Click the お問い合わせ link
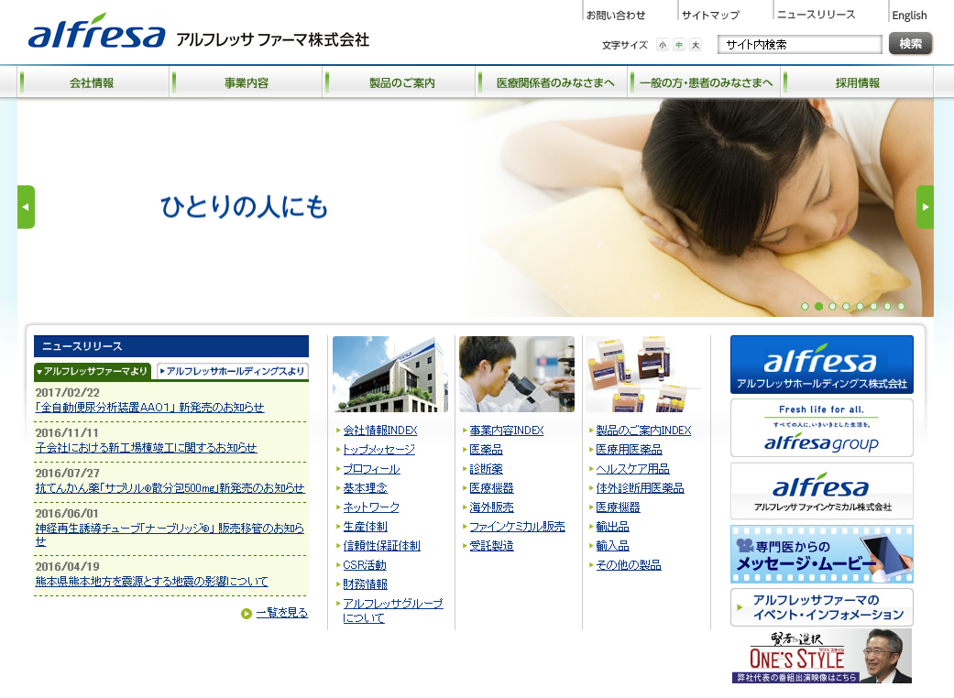 tap(616, 16)
